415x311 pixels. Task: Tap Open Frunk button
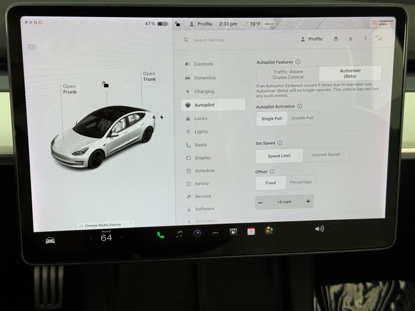click(70, 89)
